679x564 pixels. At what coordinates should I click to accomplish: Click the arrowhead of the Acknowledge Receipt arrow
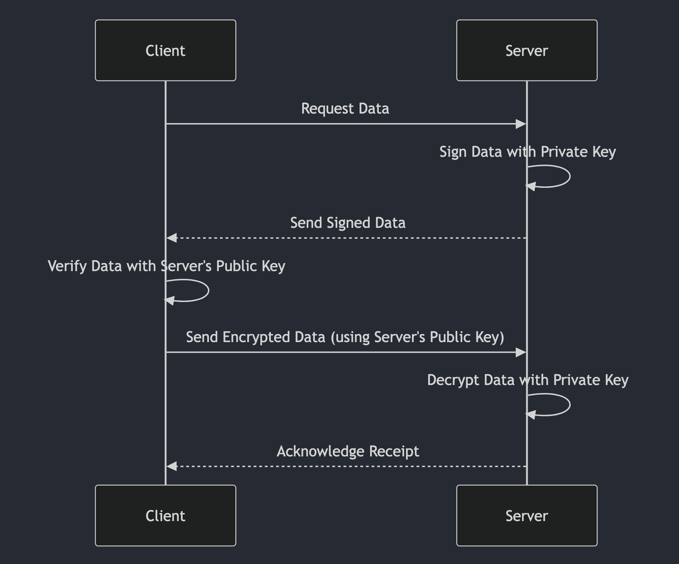pos(172,466)
